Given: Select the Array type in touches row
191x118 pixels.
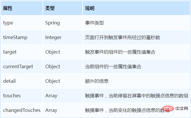Looking at the screenshot, I should (51, 96).
